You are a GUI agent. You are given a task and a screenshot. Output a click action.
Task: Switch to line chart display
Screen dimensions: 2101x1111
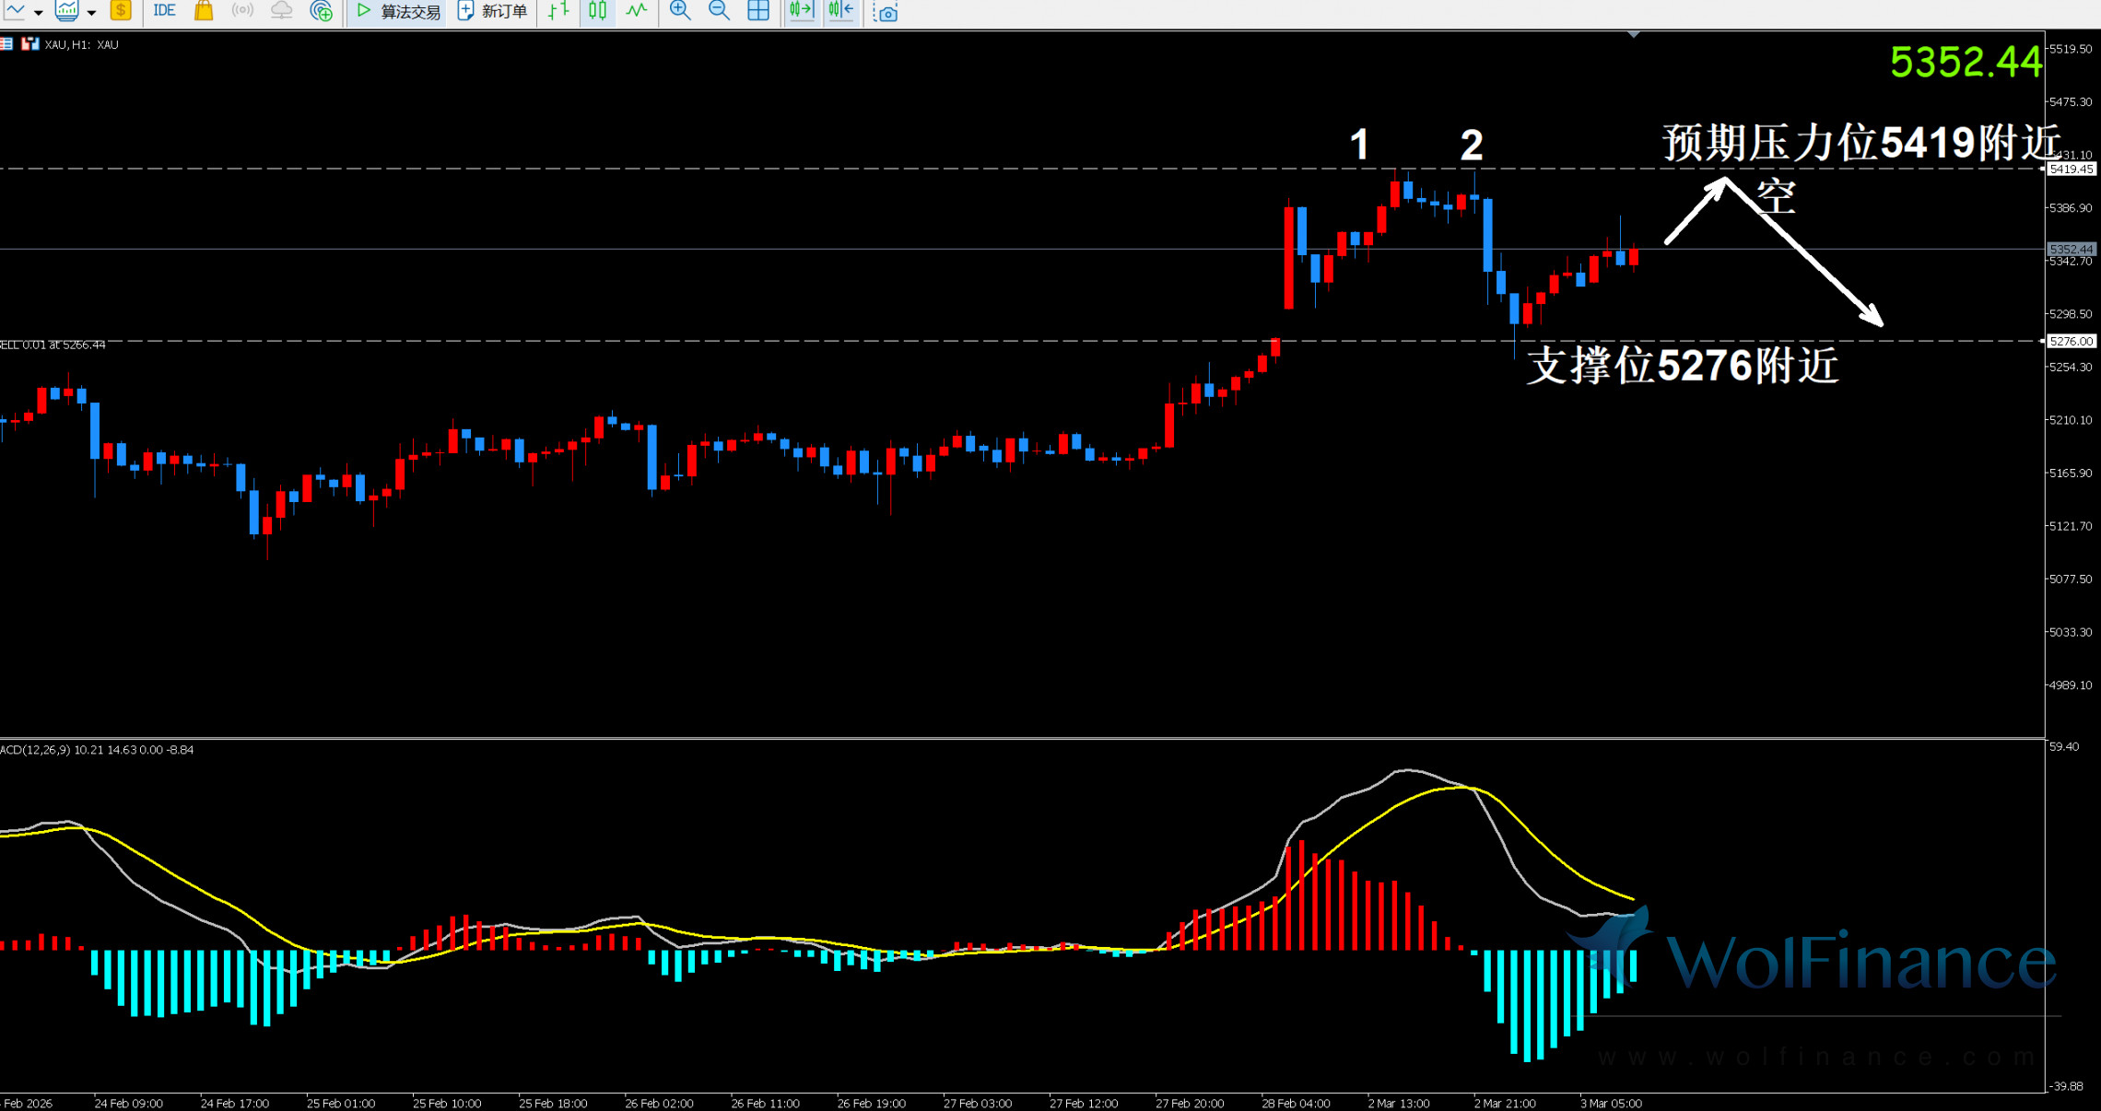636,11
